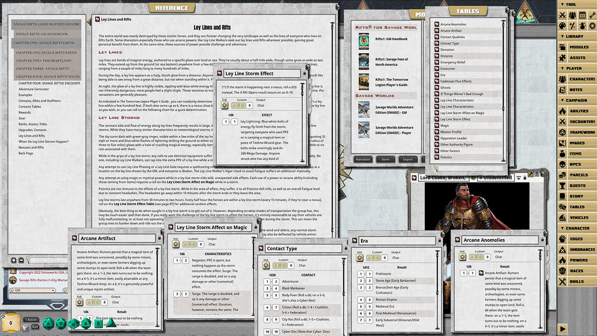Collapse the TOOL sidebar section

pos(562,4)
